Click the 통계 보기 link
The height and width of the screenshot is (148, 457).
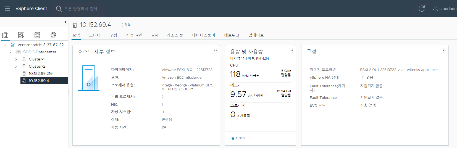click(x=238, y=138)
